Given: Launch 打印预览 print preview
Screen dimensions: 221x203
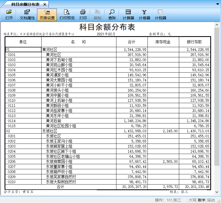Looking at the screenshot, I should tap(67, 15).
